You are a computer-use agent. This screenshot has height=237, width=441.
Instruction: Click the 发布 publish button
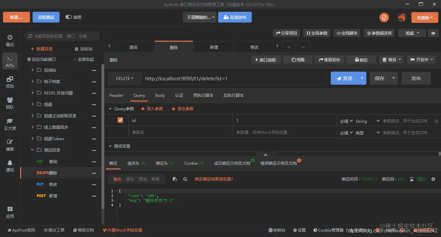pos(416,78)
